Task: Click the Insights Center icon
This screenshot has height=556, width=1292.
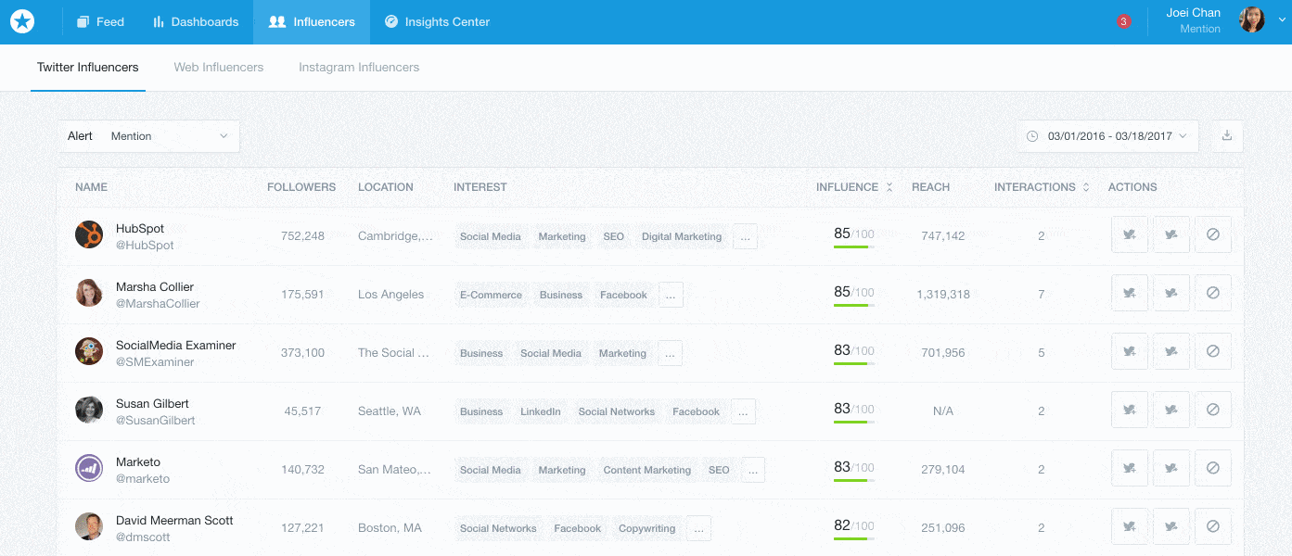Action: 390,21
